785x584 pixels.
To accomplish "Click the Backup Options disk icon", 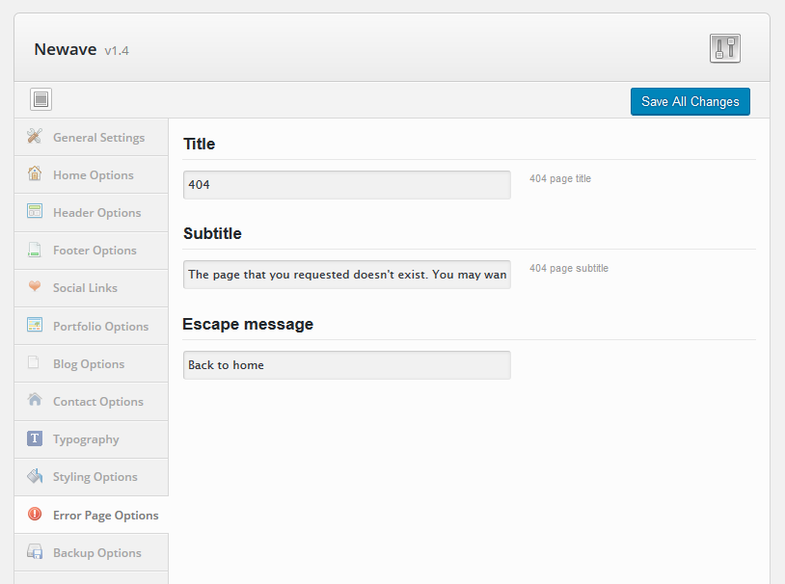I will [x=35, y=551].
